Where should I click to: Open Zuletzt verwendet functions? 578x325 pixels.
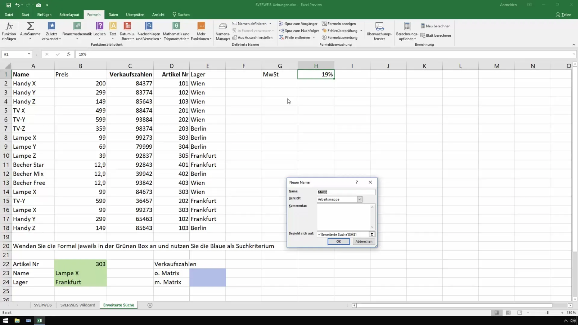pos(51,31)
